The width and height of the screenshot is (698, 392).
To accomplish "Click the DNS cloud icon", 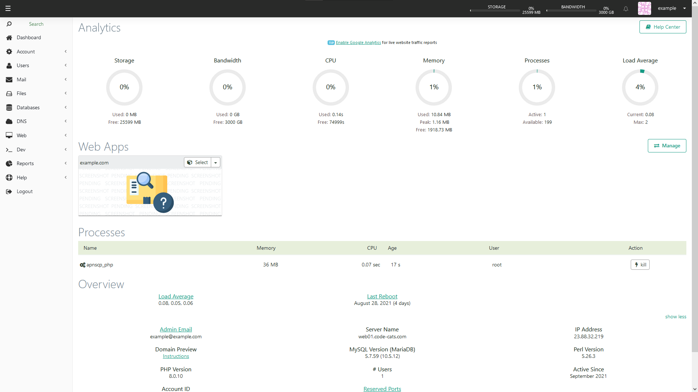I will [x=9, y=122].
